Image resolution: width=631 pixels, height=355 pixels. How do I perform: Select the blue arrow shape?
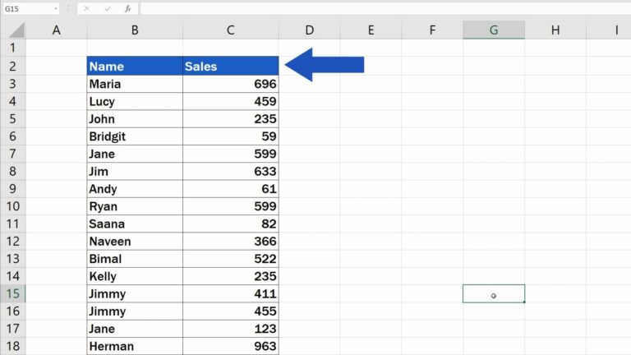tap(325, 65)
